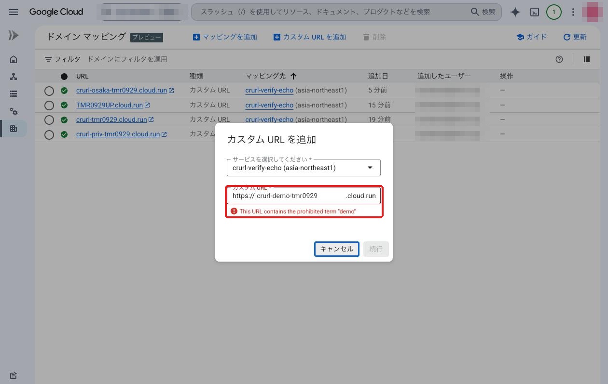Click the .cloud.run suffix in dialog

(x=360, y=196)
